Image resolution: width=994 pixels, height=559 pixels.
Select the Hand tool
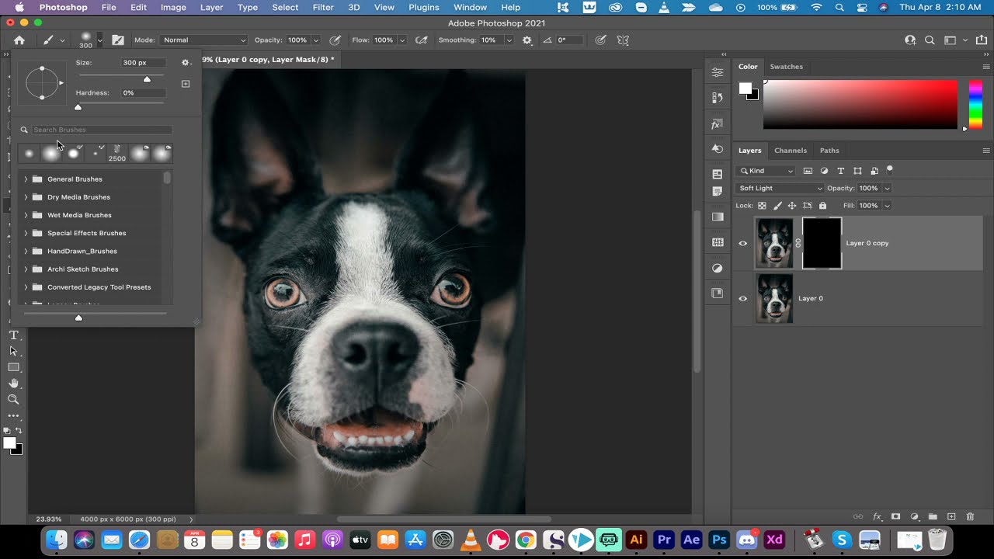point(13,384)
